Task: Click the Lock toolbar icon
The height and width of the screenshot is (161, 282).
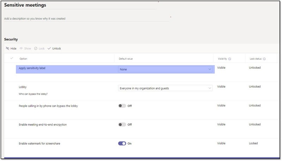Action: pyautogui.click(x=36, y=49)
